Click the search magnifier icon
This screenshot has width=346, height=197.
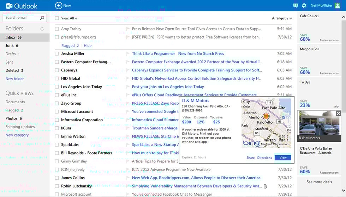[42, 18]
